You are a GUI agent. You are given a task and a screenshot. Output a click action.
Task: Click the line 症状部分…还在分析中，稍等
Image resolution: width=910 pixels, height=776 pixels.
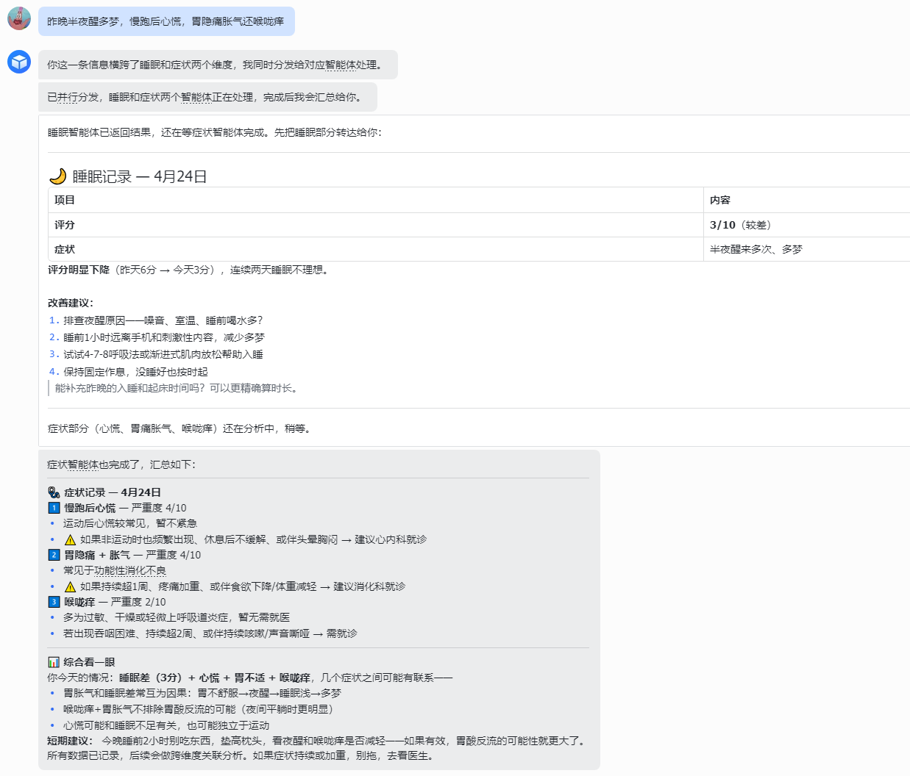point(180,428)
